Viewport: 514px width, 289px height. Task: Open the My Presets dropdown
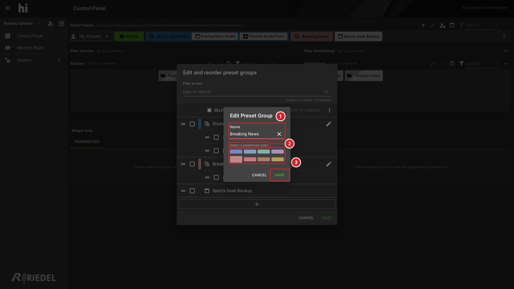(x=90, y=36)
